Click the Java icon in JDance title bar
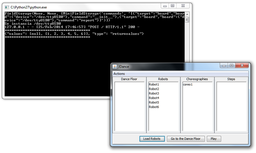The height and width of the screenshot is (153, 256). click(115, 67)
